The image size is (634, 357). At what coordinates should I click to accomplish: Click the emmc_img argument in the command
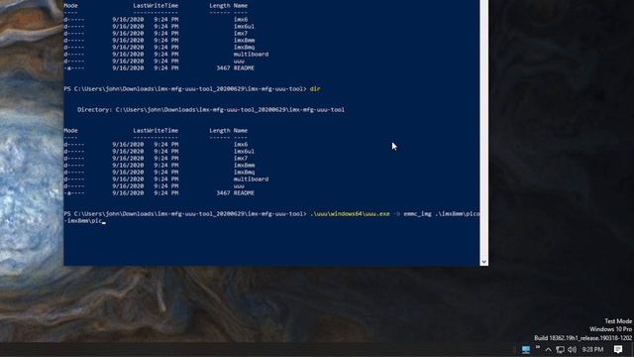tap(417, 214)
